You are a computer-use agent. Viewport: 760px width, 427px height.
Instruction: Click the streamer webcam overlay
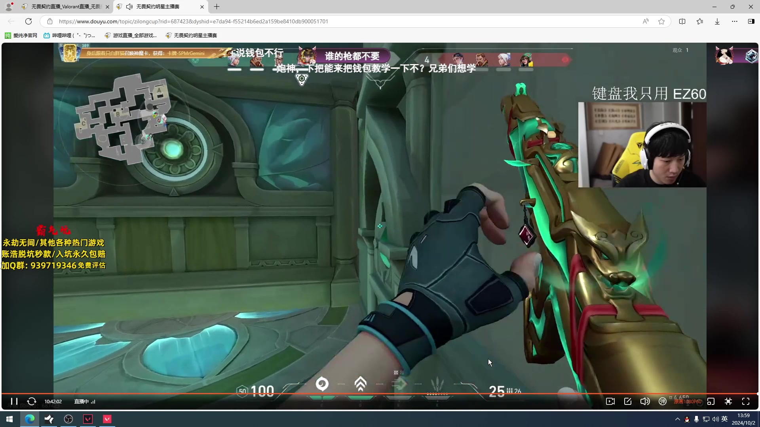(642, 145)
